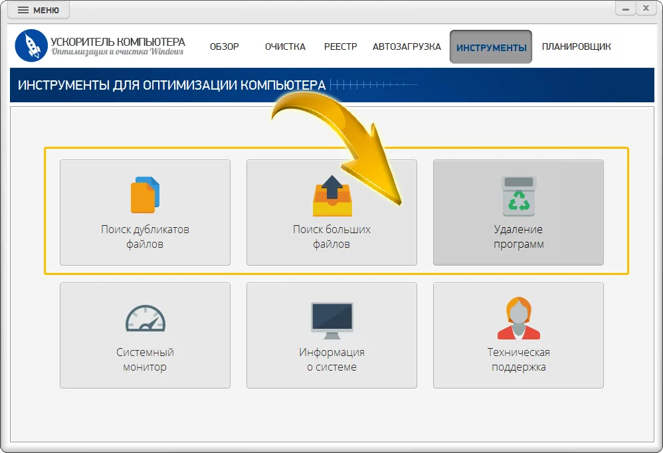Click the Ускоритель Компьютера title text
663x453 pixels.
(x=118, y=42)
